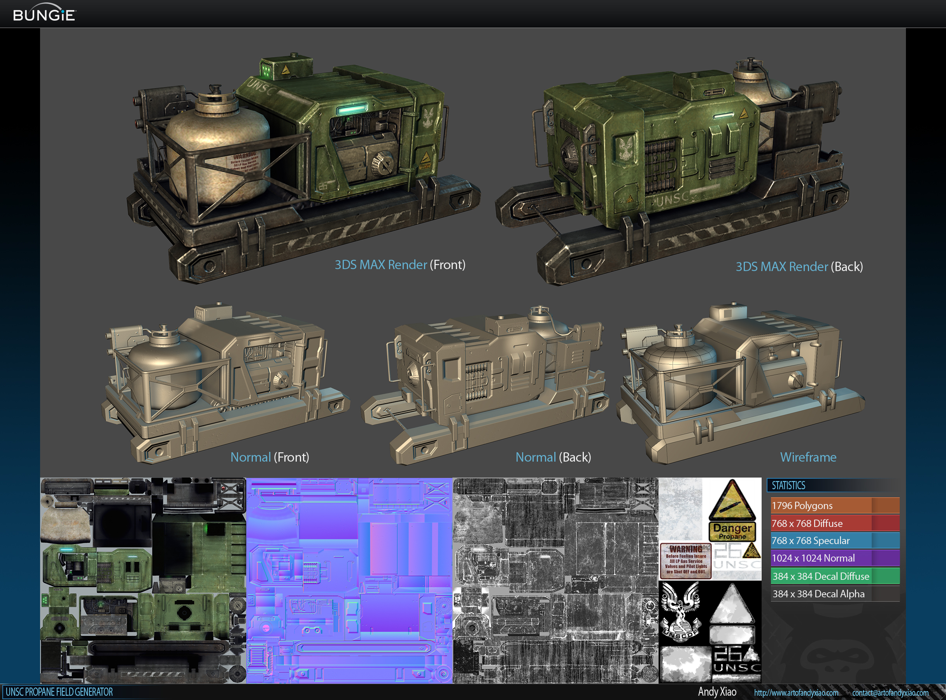Click the 1024 x 1024 Normal purple bar

coord(835,558)
